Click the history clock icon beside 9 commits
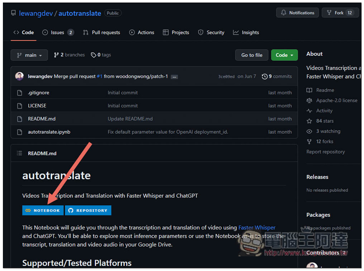 [x=264, y=76]
